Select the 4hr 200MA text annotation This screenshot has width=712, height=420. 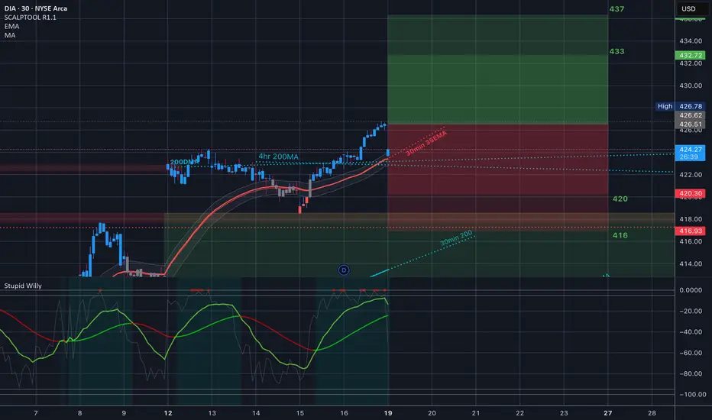(x=278, y=157)
